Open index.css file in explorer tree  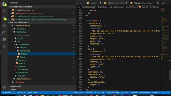(42, 60)
